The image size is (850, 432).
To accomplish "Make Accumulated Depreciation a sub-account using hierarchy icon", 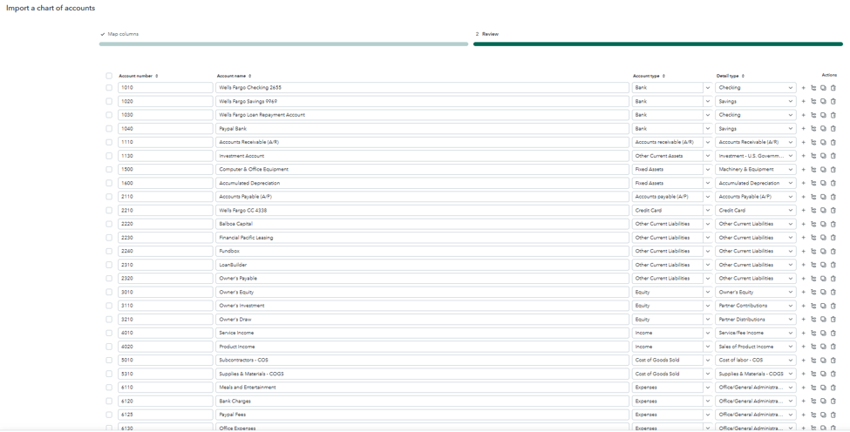I will 813,183.
